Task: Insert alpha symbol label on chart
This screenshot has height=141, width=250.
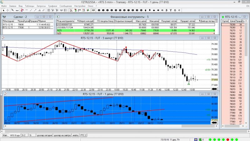Action: 162,10
